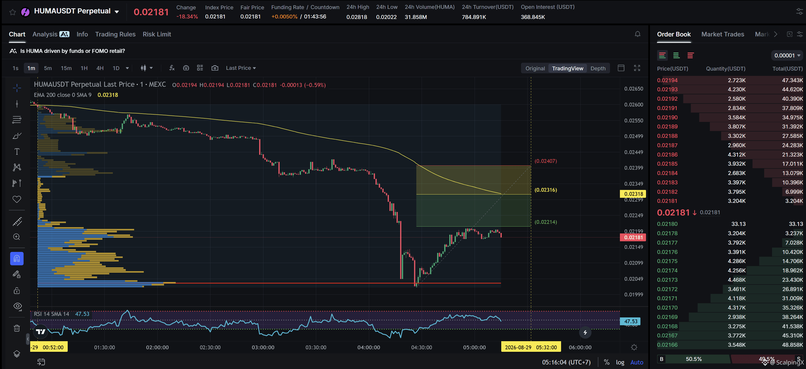Activate the zoom in tool

coord(17,237)
